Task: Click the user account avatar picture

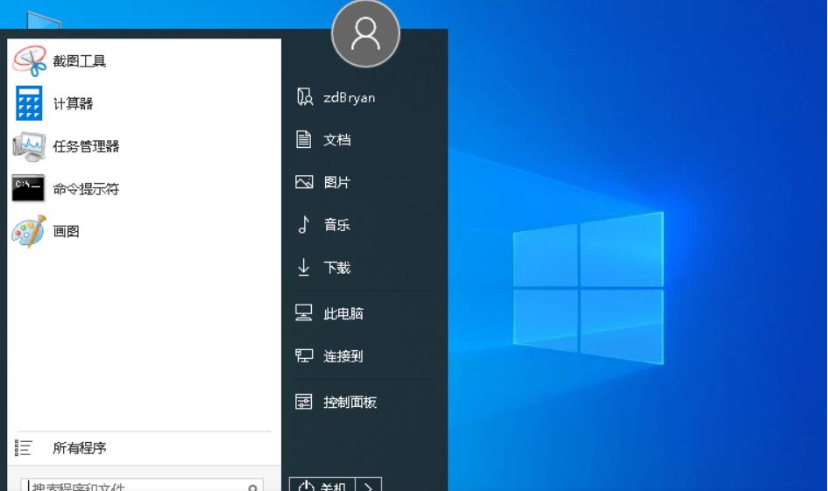Action: coord(365,34)
